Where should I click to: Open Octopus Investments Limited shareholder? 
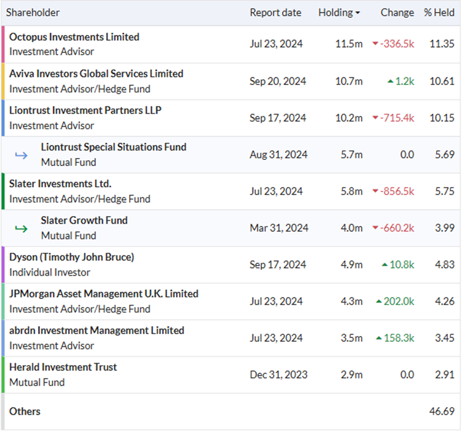click(74, 37)
